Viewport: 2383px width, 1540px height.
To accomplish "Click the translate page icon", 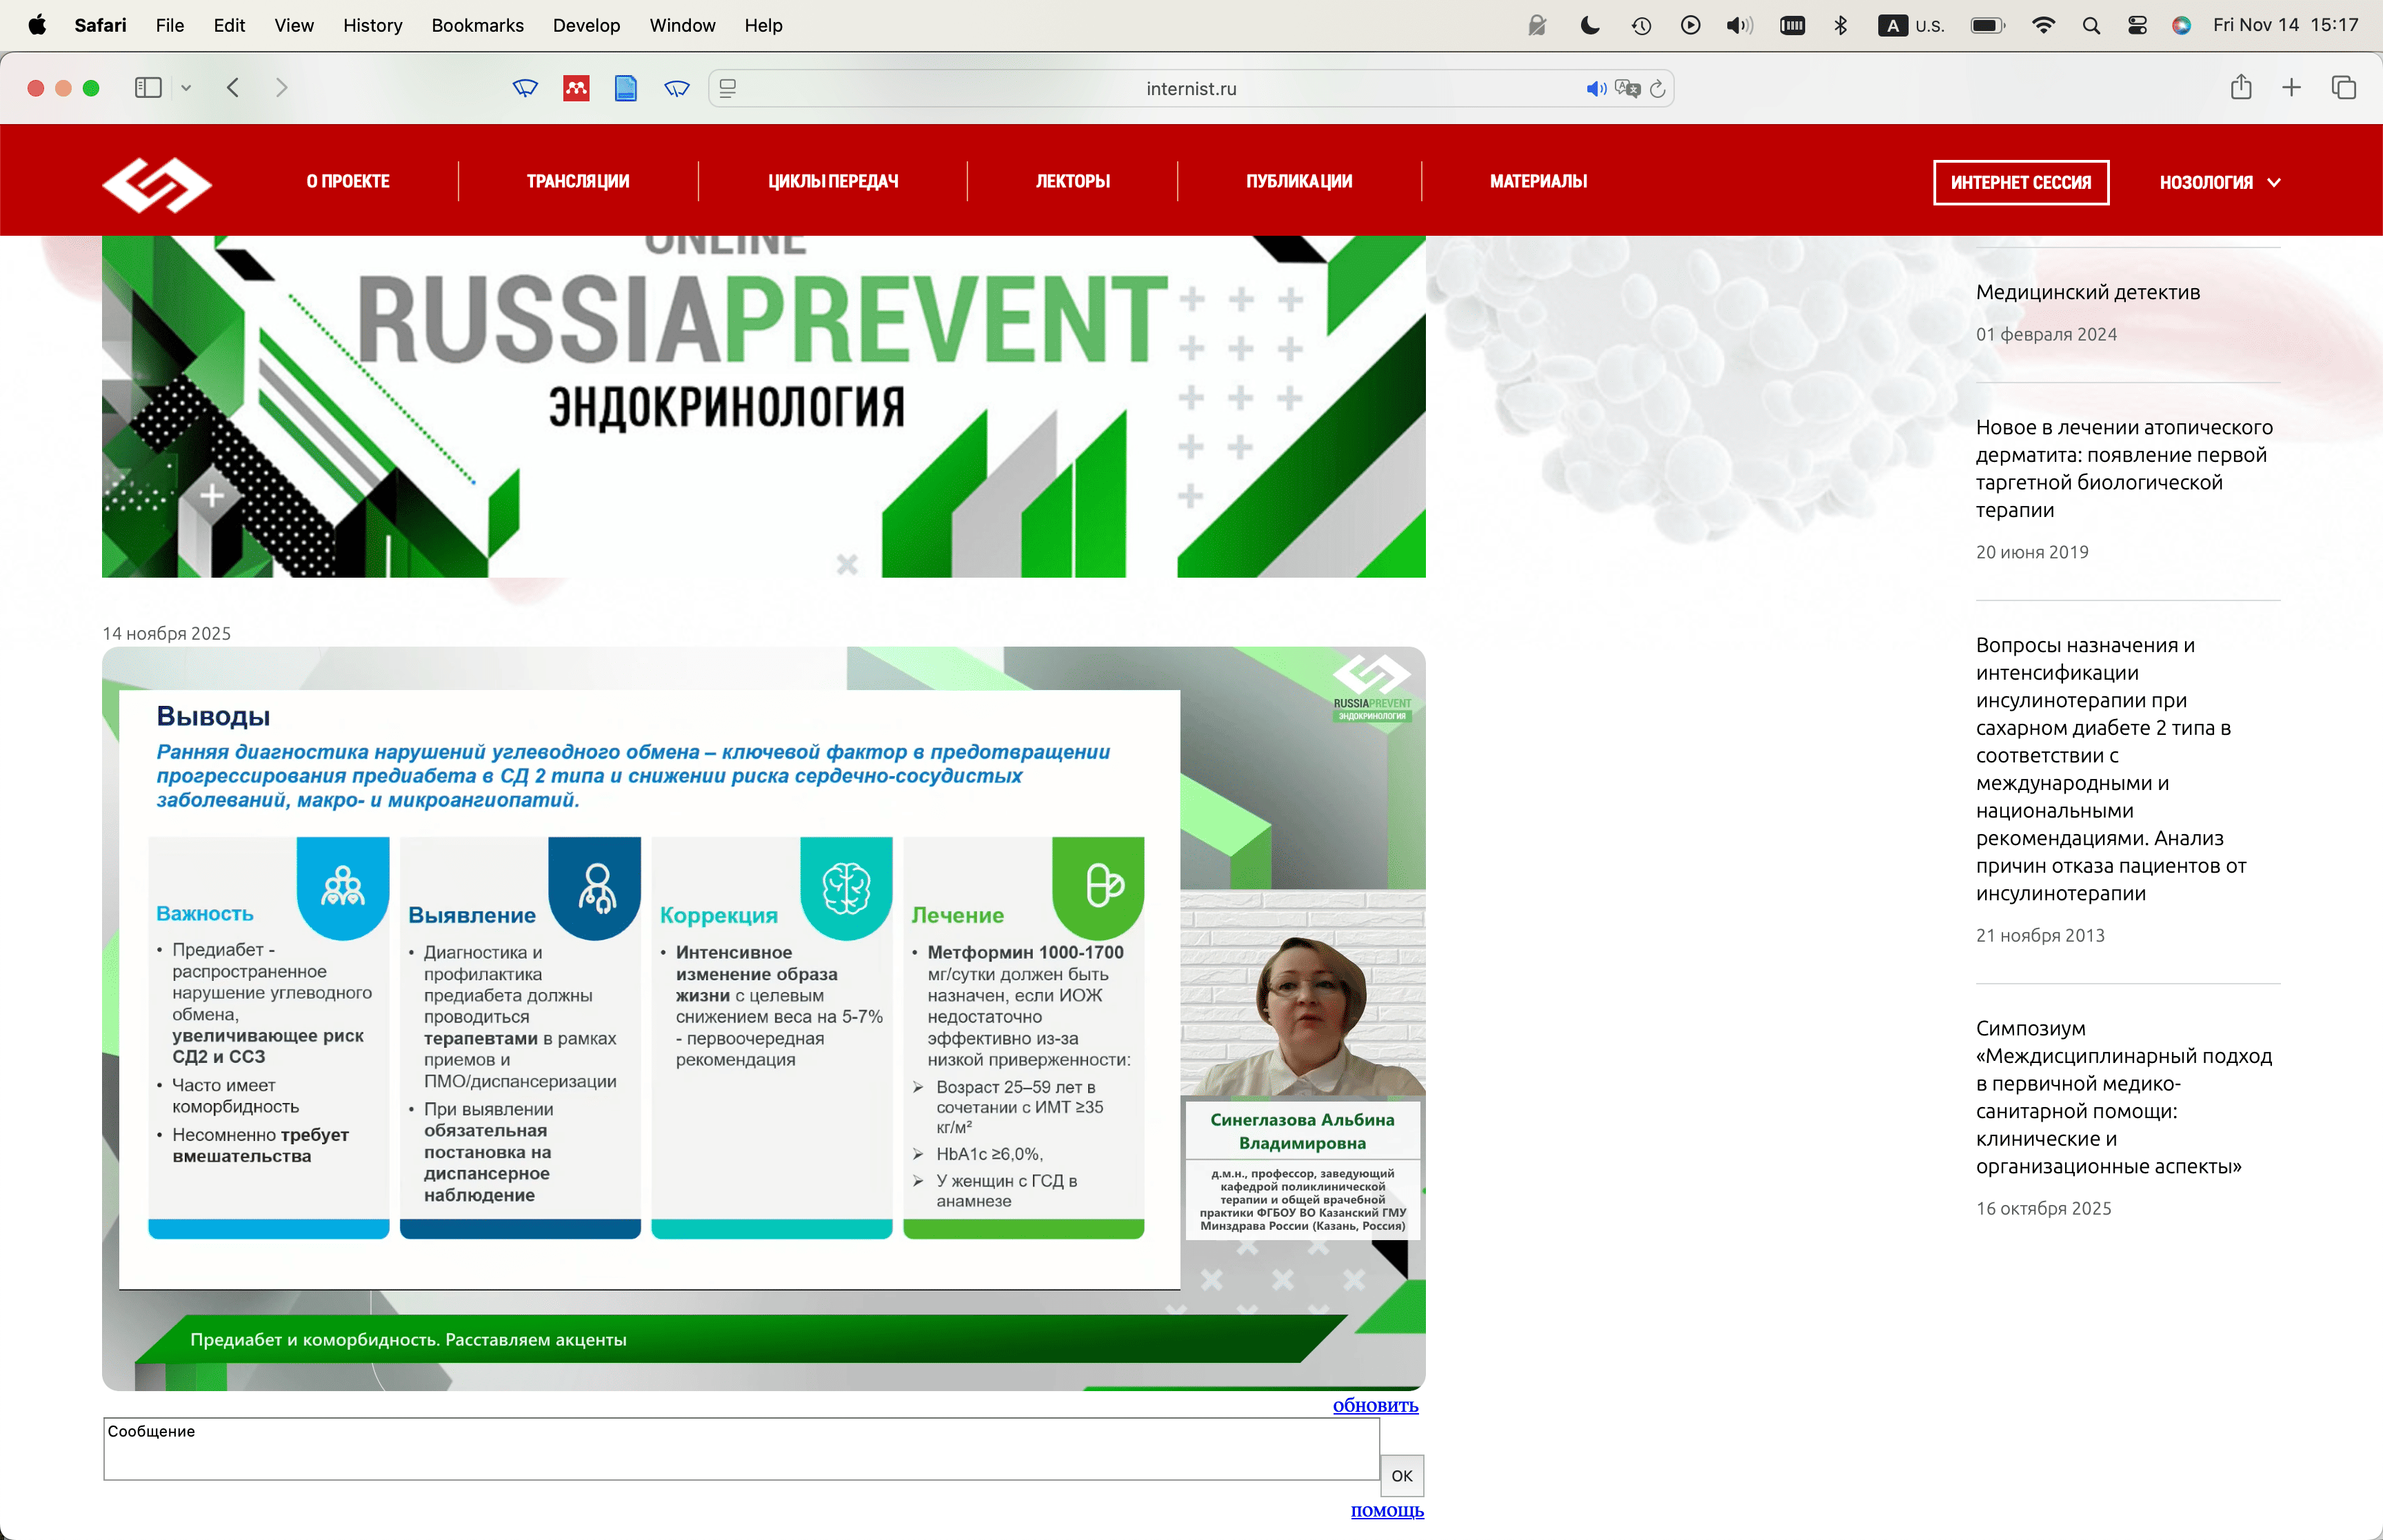I will click(1627, 89).
